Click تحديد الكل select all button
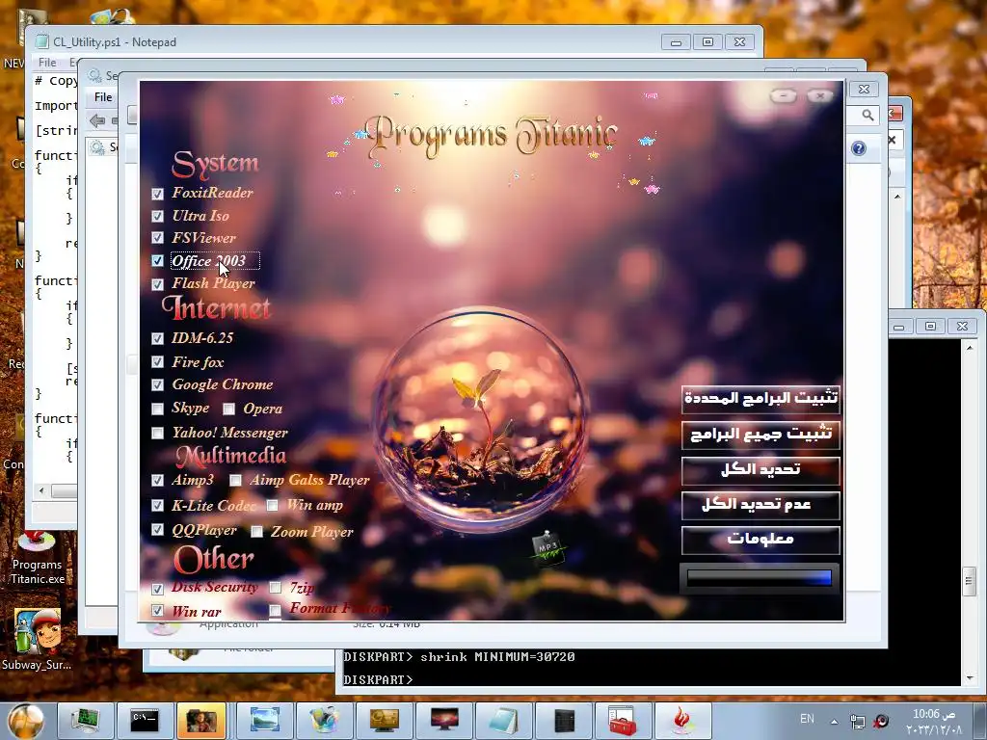Screen dimensions: 987x740 click(760, 470)
